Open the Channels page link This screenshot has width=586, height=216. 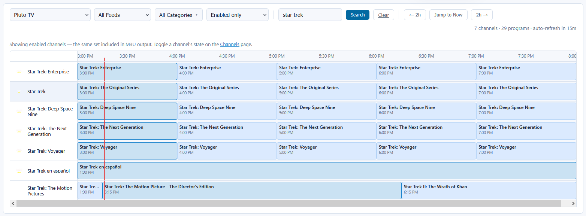pos(230,44)
